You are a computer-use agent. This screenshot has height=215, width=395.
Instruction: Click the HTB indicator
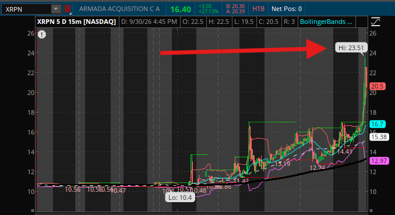coord(258,9)
